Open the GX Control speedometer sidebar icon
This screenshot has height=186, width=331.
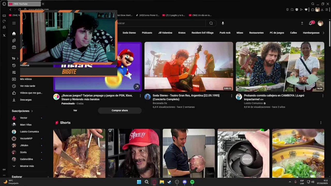(4, 21)
